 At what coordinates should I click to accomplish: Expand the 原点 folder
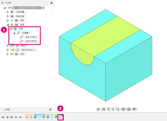pos(8,20)
